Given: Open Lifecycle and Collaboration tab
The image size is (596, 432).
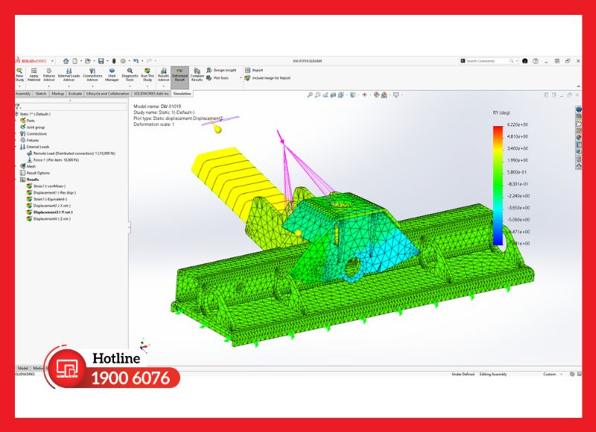Looking at the screenshot, I should 107,93.
